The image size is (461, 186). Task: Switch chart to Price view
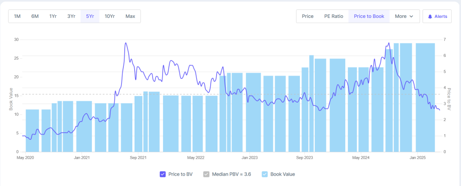tap(307, 16)
